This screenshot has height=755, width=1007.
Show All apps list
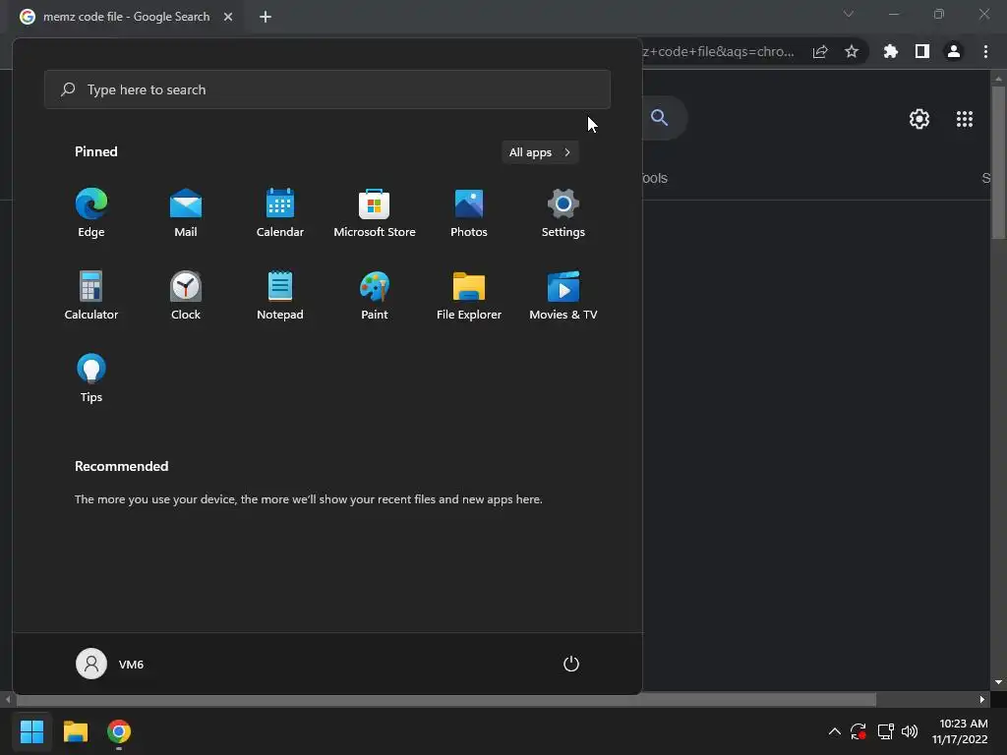click(x=540, y=152)
